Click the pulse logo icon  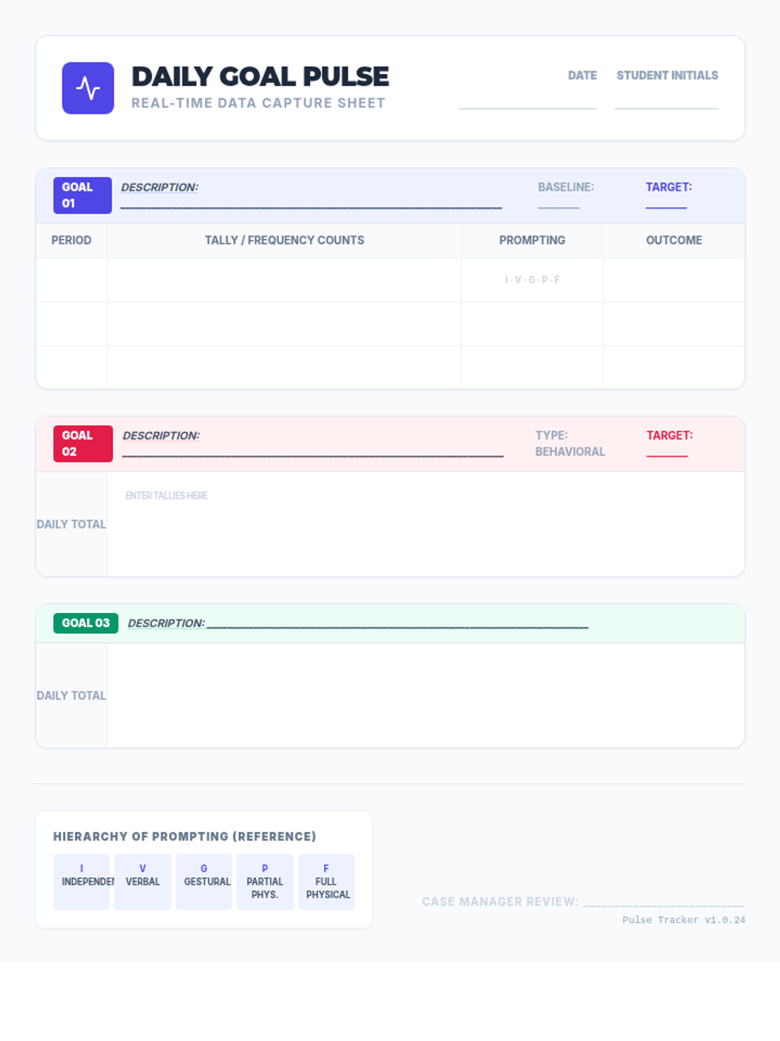click(x=88, y=88)
